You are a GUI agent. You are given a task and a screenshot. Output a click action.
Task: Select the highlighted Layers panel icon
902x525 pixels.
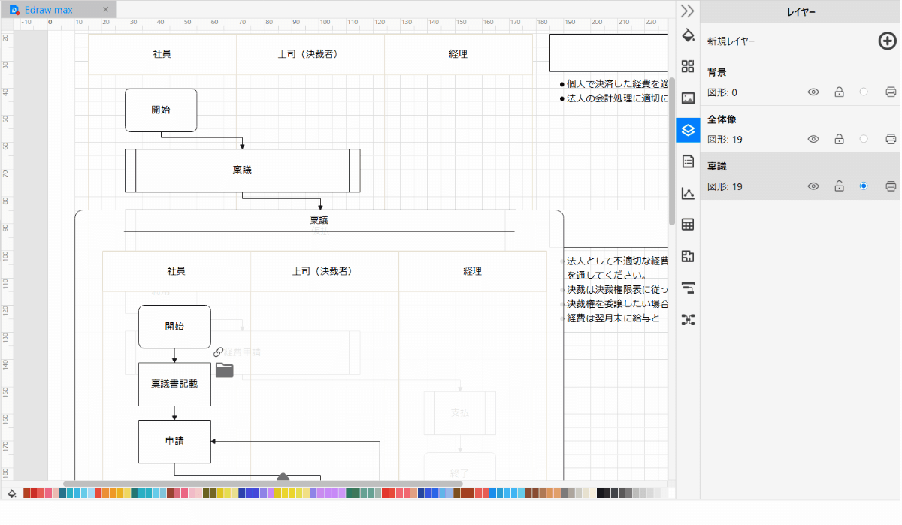pyautogui.click(x=687, y=129)
